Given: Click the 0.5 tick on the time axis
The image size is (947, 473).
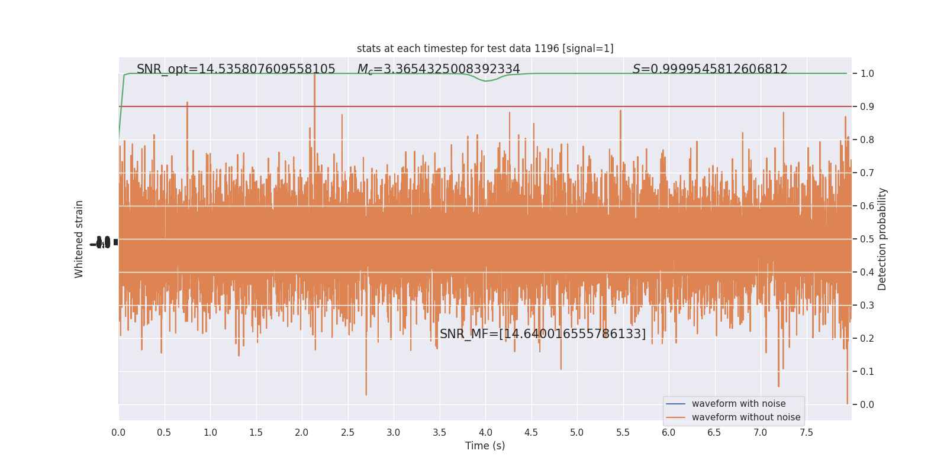Looking at the screenshot, I should pyautogui.click(x=164, y=432).
